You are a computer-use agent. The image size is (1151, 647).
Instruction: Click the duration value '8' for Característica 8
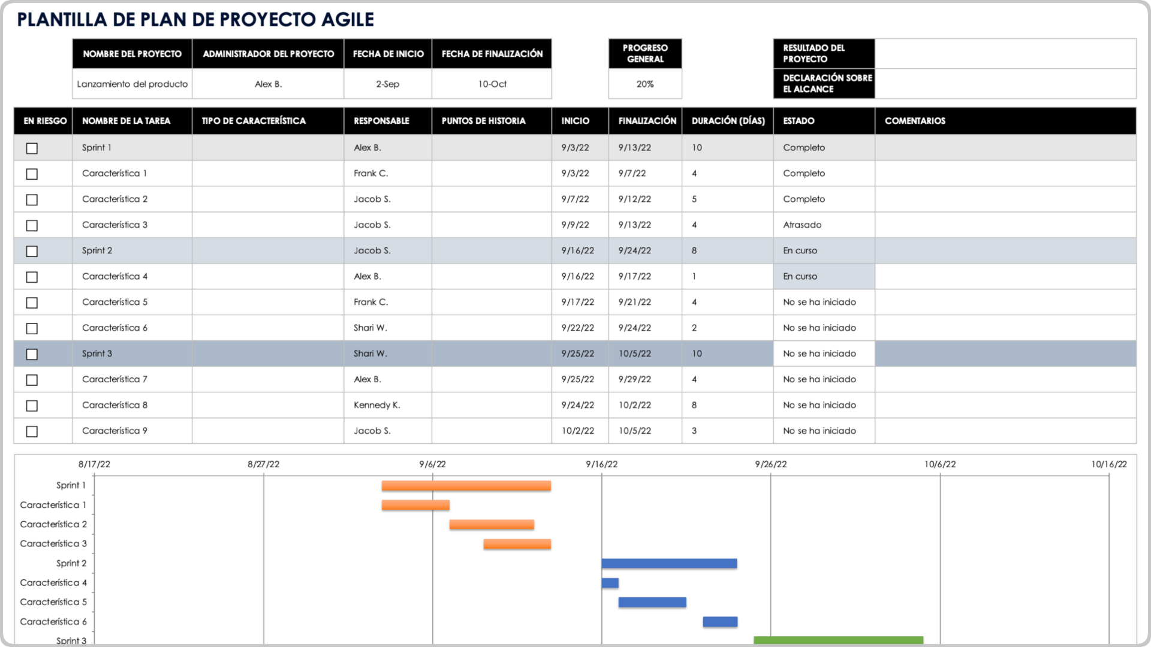694,406
